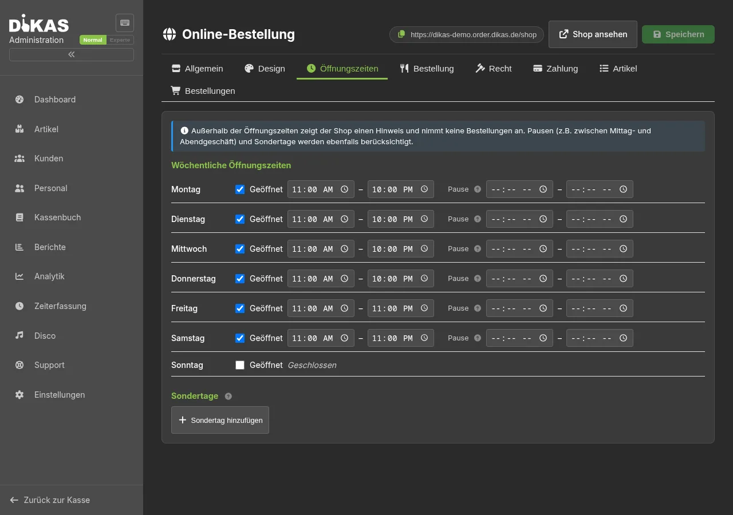Click the Sondertage help icon

point(228,397)
